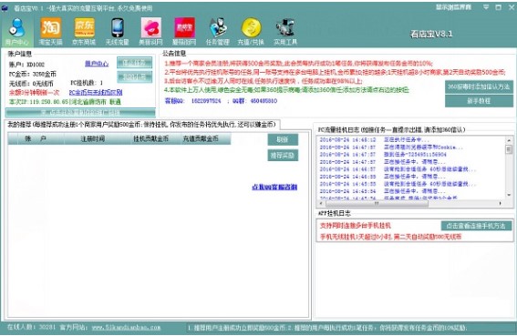
Task: Open the 充值/兑换 gold coin icon
Action: pyautogui.click(x=251, y=31)
